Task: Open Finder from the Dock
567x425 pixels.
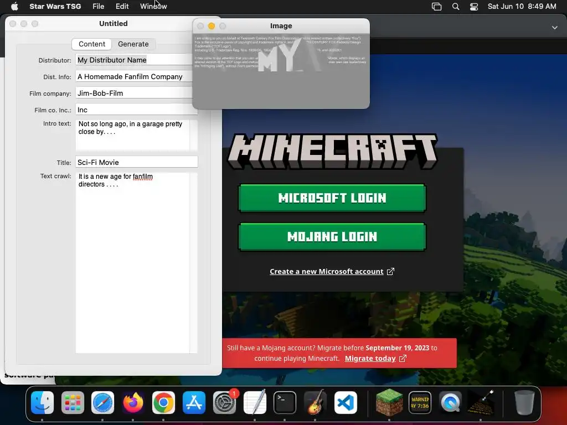Action: pyautogui.click(x=42, y=402)
